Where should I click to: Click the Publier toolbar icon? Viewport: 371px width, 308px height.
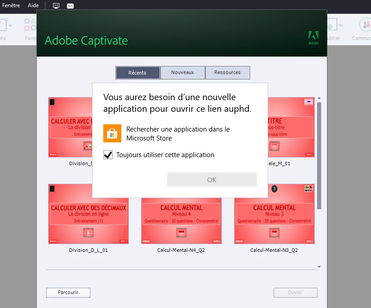[332, 25]
